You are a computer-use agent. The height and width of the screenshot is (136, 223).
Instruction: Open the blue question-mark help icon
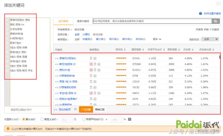coord(200,14)
